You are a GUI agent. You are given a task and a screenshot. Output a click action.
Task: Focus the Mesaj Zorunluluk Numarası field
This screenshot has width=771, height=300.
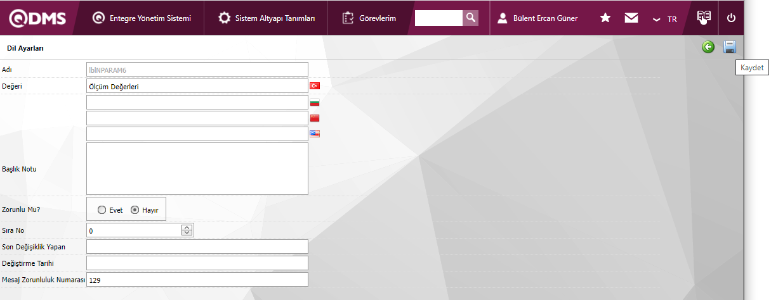point(197,280)
